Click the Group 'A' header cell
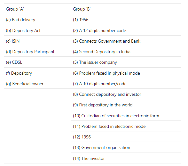Viewport: 188px width, 166px height. coord(37,9)
